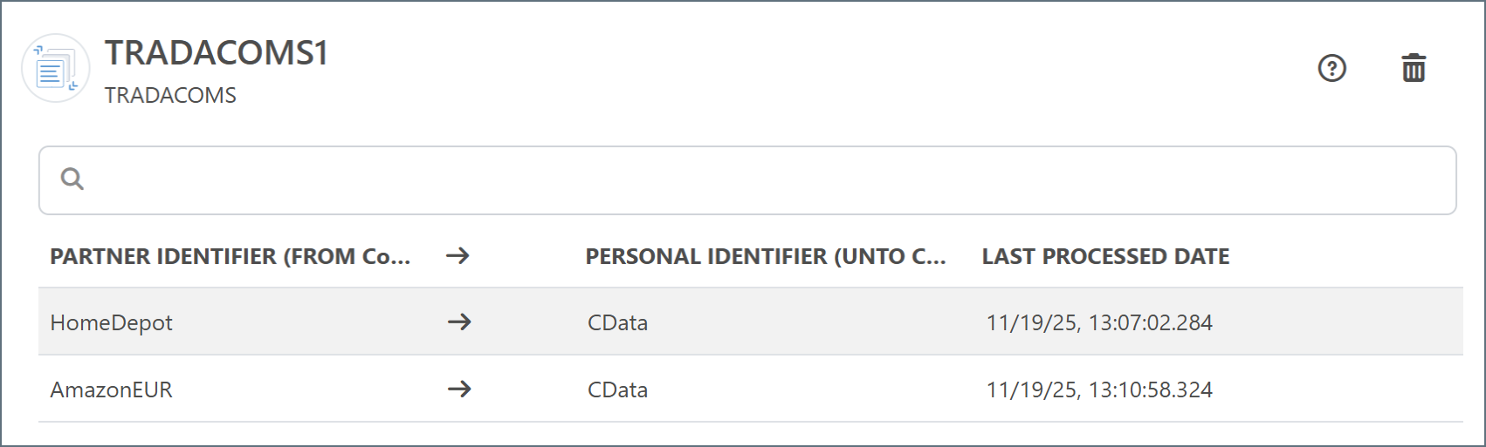The image size is (1486, 447).
Task: Click the arrow icon in the column header
Action: click(x=457, y=256)
